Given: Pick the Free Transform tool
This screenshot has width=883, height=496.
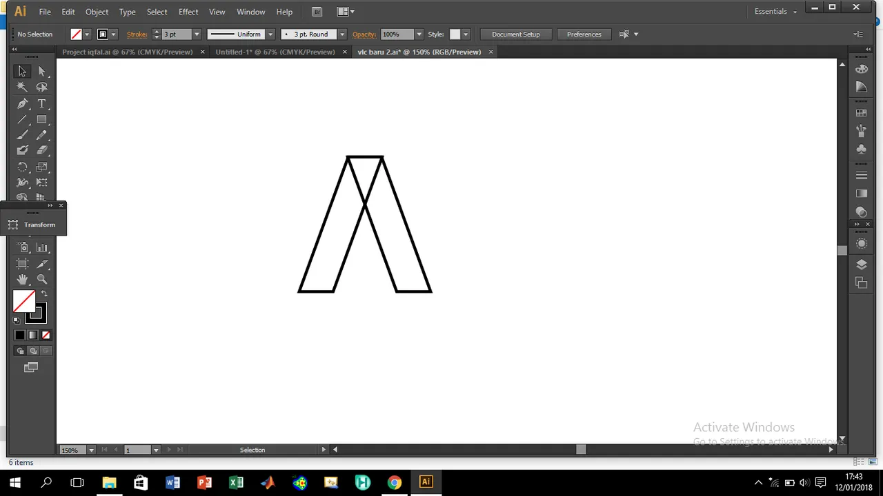Looking at the screenshot, I should pos(42,183).
